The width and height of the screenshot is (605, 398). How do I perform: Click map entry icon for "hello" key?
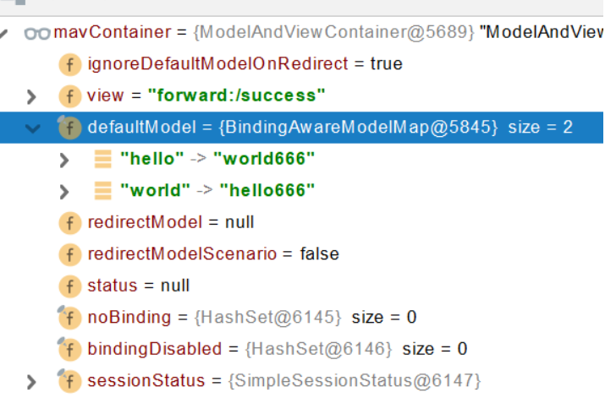point(103,159)
